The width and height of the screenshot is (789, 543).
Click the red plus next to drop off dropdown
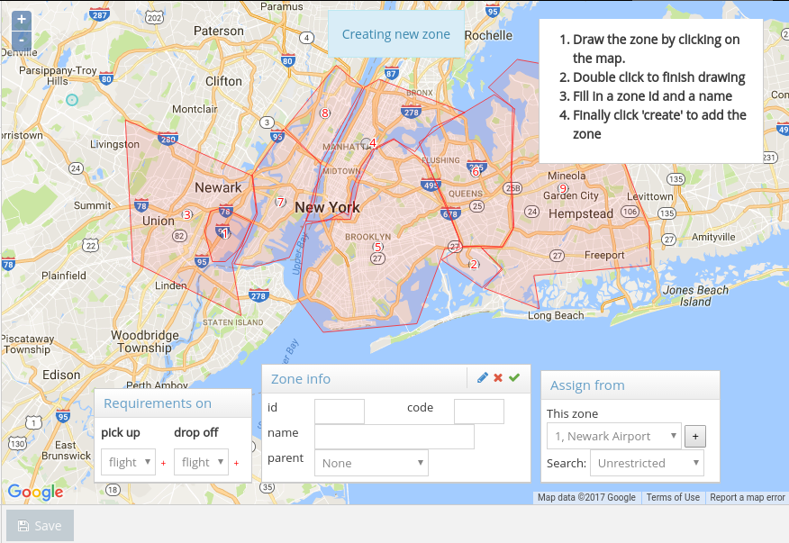click(237, 463)
